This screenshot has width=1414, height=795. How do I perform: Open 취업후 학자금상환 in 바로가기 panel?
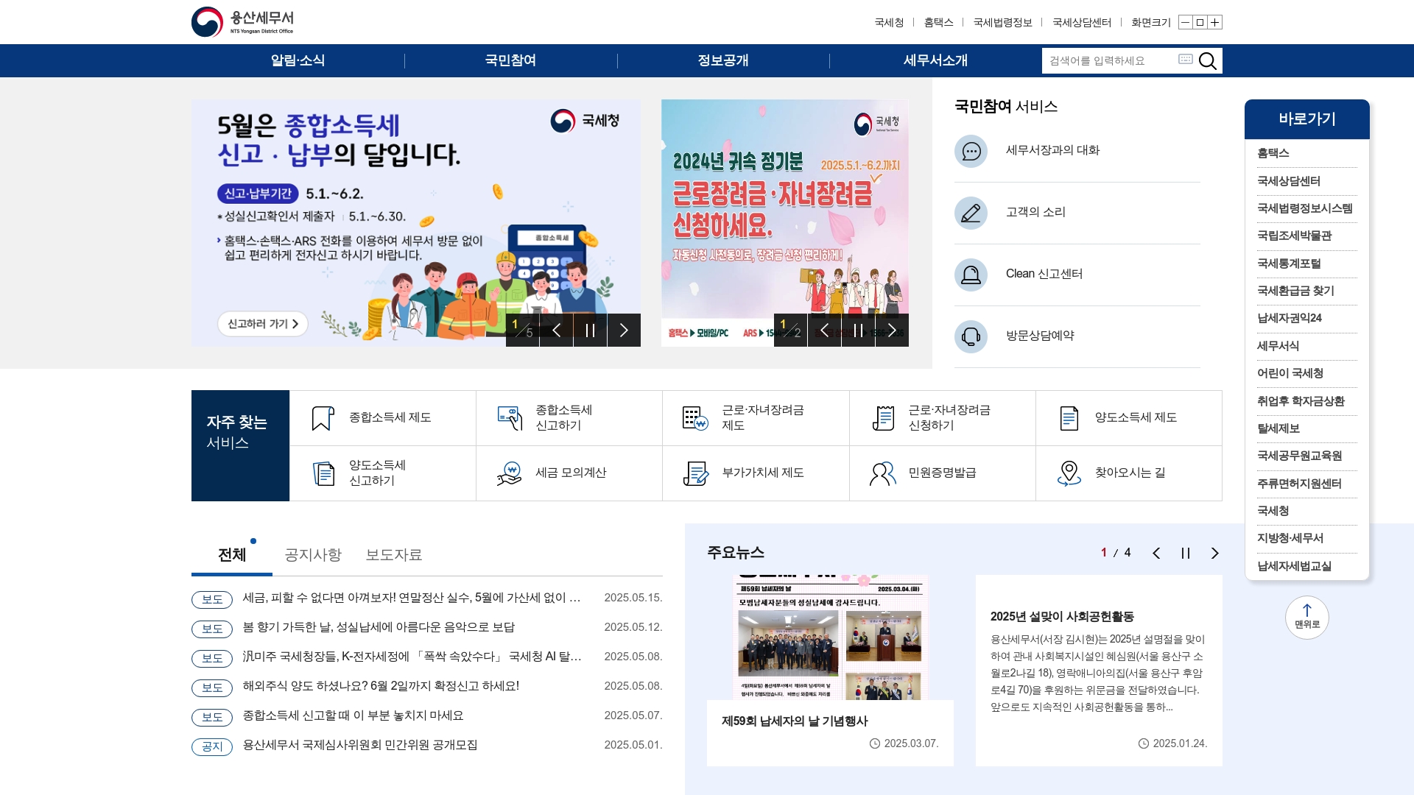[x=1301, y=402]
